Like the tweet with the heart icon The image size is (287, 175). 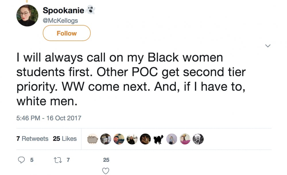click(x=106, y=171)
